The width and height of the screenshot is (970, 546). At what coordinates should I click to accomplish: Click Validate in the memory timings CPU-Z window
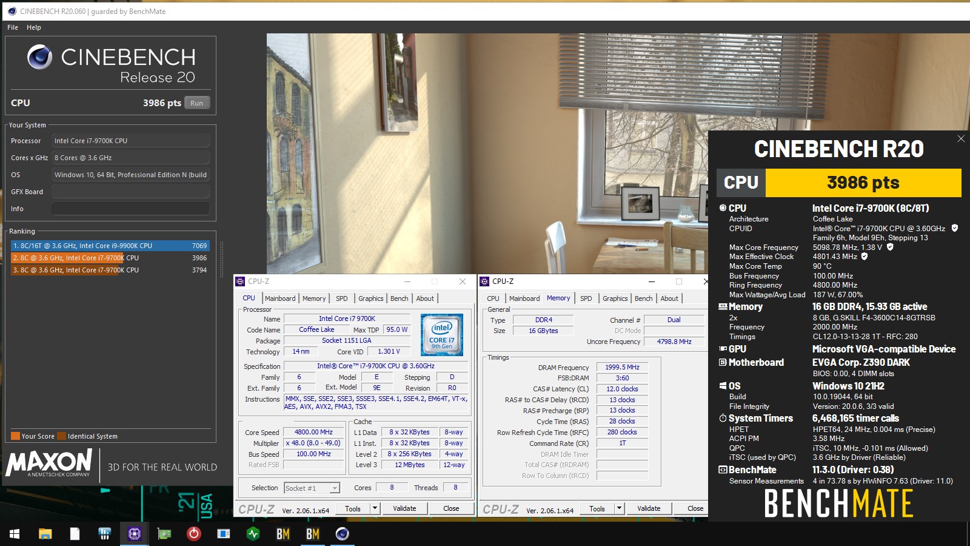[649, 508]
